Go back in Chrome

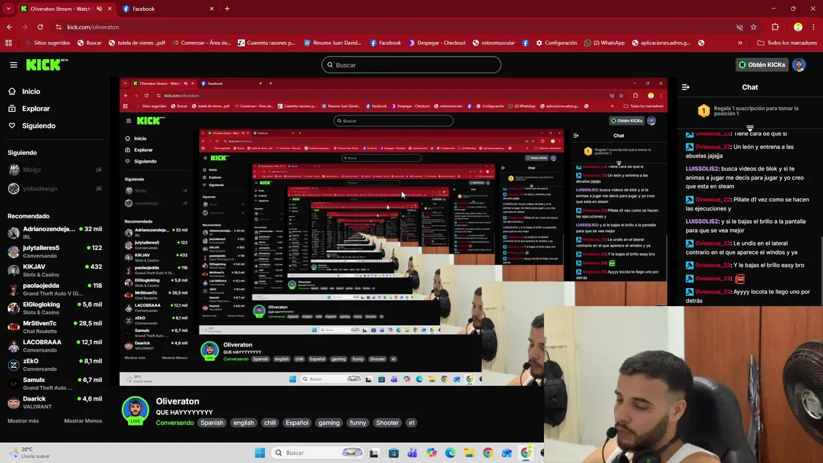pyautogui.click(x=9, y=27)
